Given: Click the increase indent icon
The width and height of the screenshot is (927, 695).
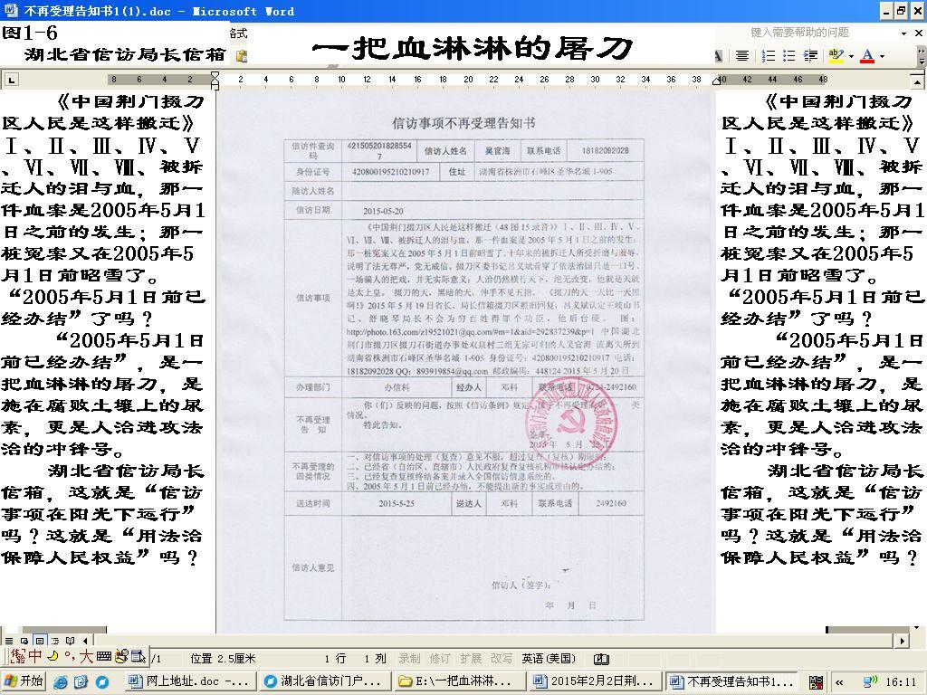Looking at the screenshot, I should (811, 56).
